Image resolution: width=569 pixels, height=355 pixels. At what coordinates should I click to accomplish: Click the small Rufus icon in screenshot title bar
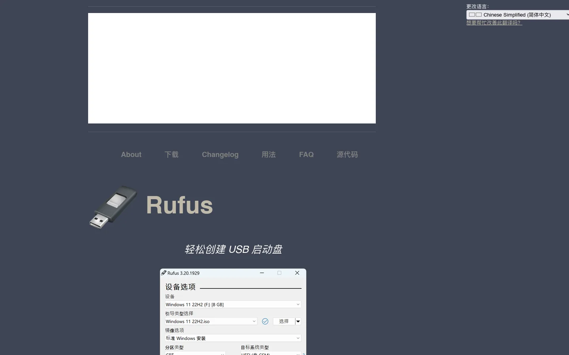[164, 273]
